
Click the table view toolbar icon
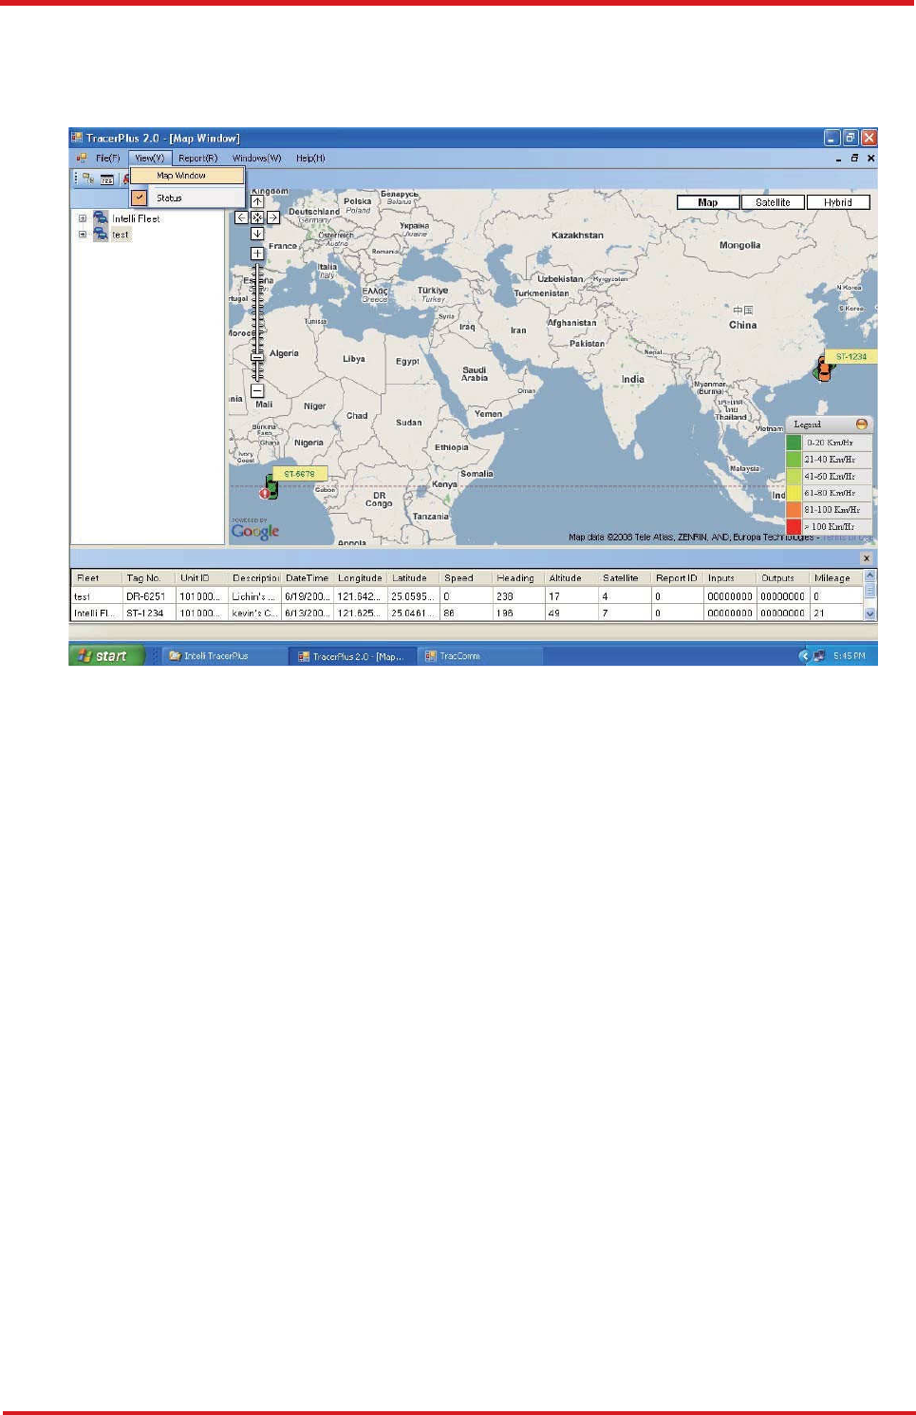[x=107, y=179]
